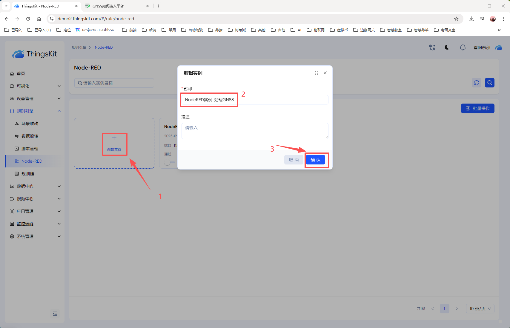The height and width of the screenshot is (328, 510).
Task: Expand the 可视化 sidebar menu
Action: (x=35, y=86)
